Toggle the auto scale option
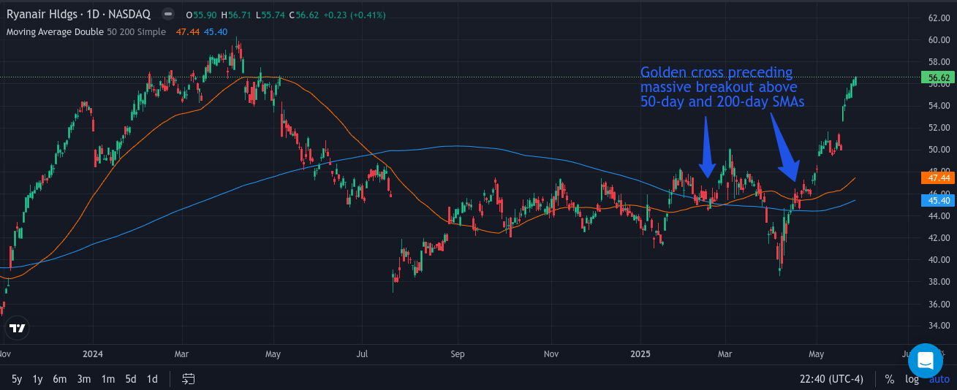 [939, 378]
